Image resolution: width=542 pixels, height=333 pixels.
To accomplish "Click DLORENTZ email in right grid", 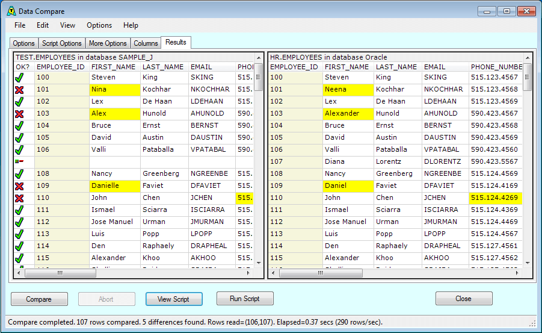I will tap(443, 161).
